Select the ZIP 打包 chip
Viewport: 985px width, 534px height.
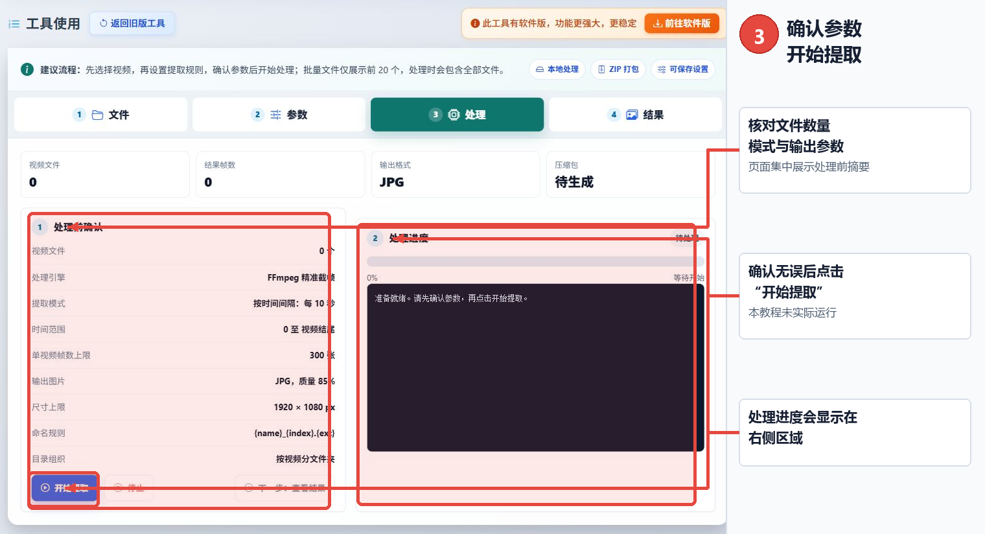pos(618,69)
